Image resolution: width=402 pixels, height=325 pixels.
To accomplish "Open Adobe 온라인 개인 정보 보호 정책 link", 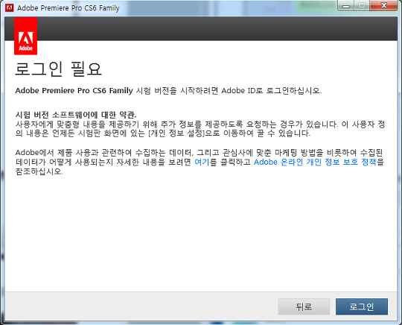I will (315, 162).
